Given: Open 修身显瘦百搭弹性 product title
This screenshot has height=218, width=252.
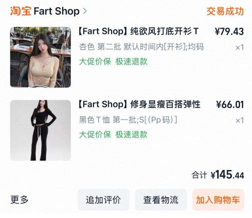Looking at the screenshot, I should tap(139, 104).
